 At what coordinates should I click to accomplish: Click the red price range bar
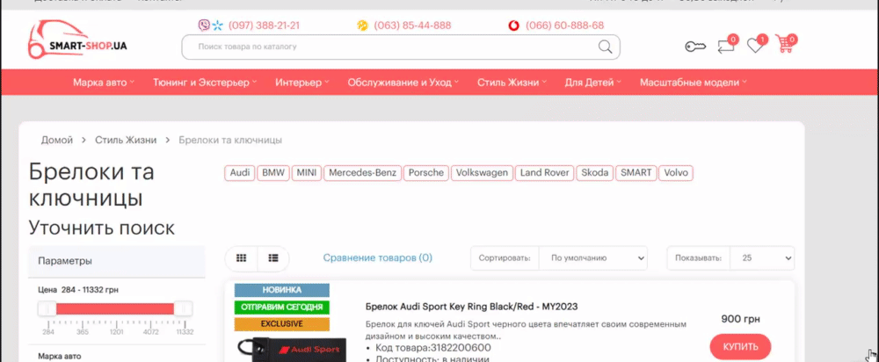point(115,308)
